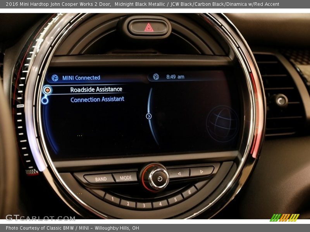Screen dimensions: 310x232
Task: Select radio preset 5
Action: pyautogui.click(x=176, y=199)
